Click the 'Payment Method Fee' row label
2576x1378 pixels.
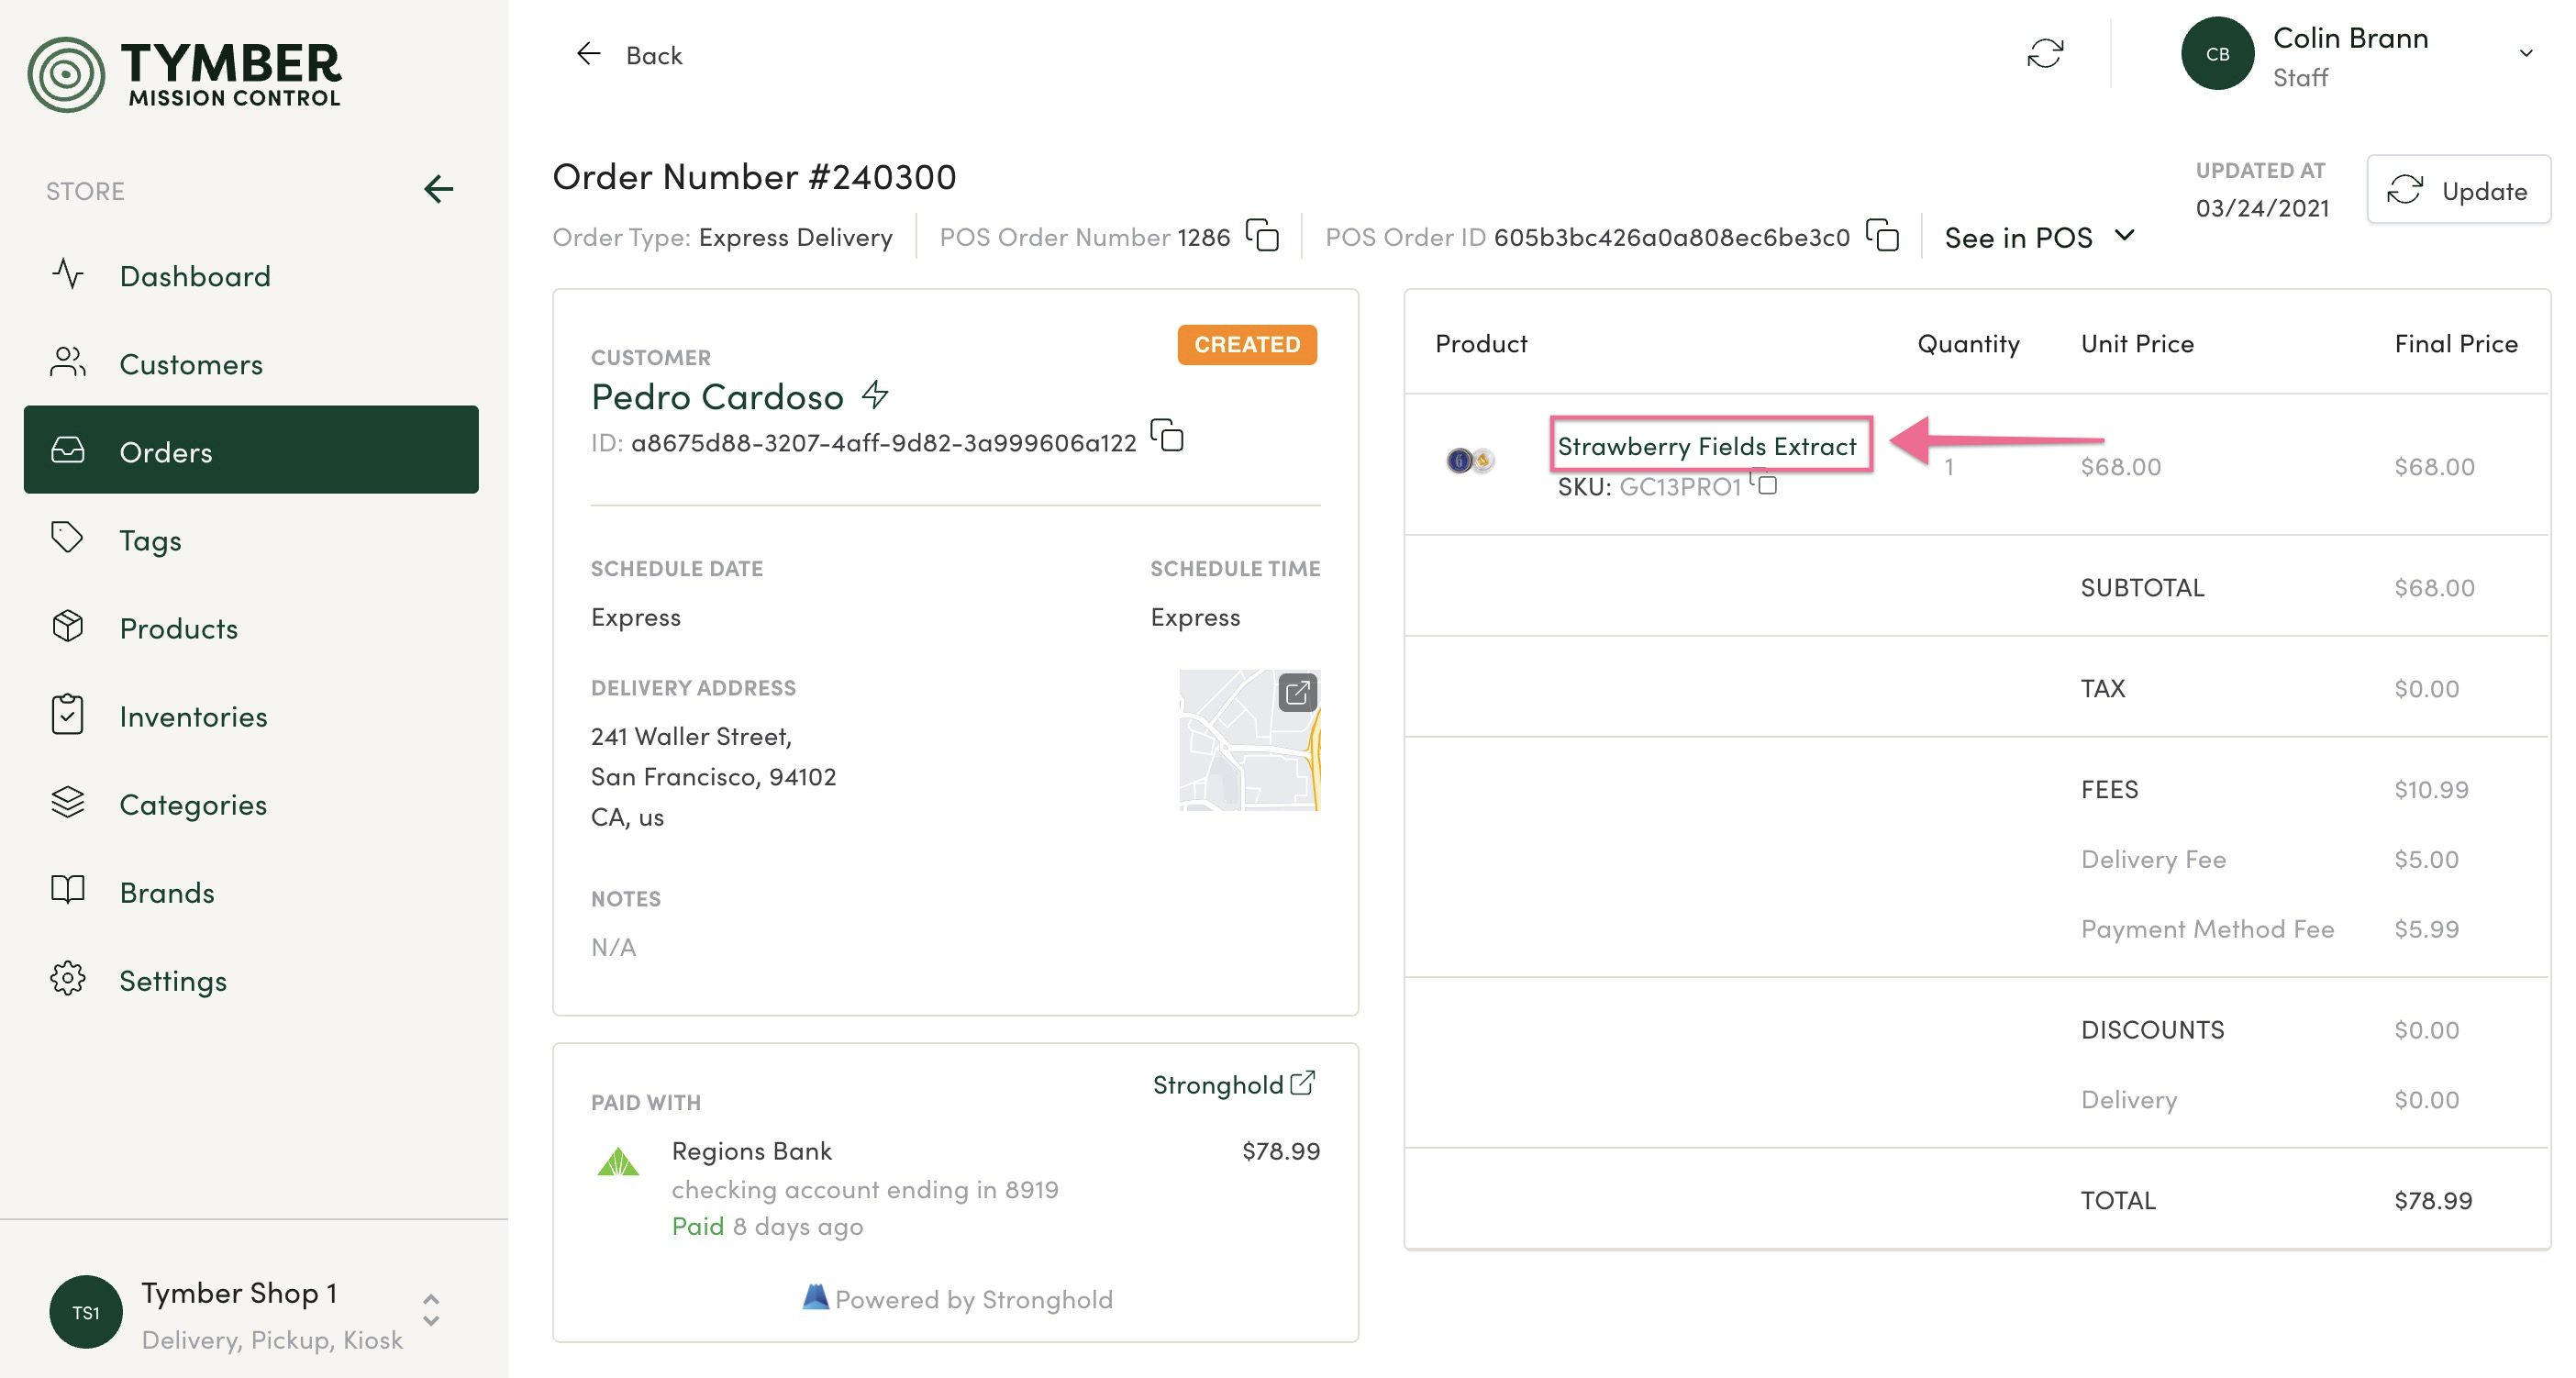click(2207, 928)
